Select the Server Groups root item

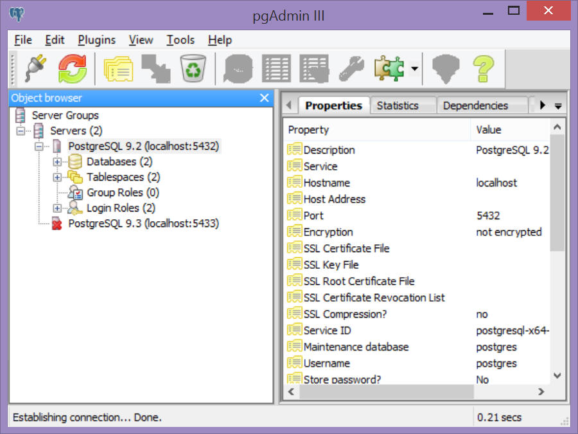(x=65, y=115)
